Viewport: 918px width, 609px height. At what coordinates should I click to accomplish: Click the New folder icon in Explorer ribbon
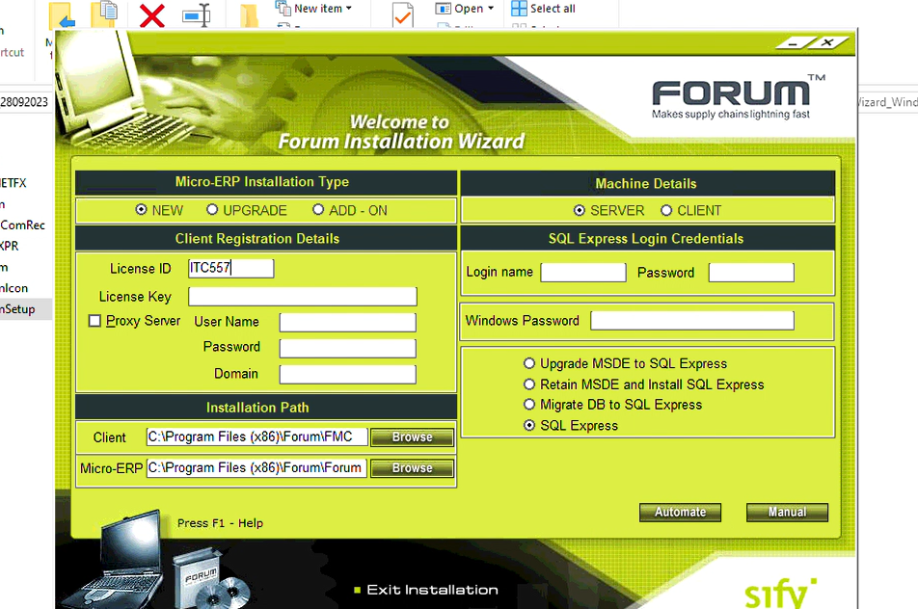[250, 15]
